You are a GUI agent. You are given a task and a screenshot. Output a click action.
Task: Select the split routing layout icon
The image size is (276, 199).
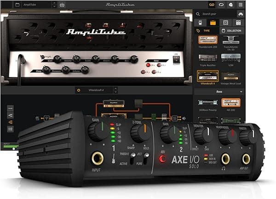tap(10, 115)
